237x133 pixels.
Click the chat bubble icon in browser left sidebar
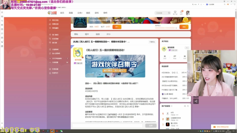(2, 33)
